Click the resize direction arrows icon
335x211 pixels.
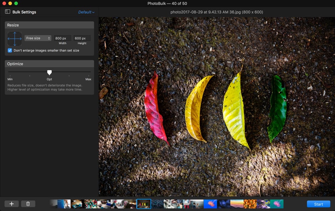coord(15,38)
